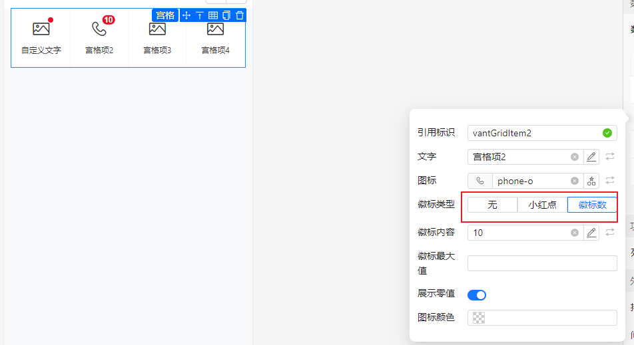Click the 自定义文字 label
Screen dimensions: 634x345
[x=41, y=50]
